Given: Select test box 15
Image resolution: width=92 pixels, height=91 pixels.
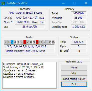Looking at the screenshot, I should click(53, 42).
